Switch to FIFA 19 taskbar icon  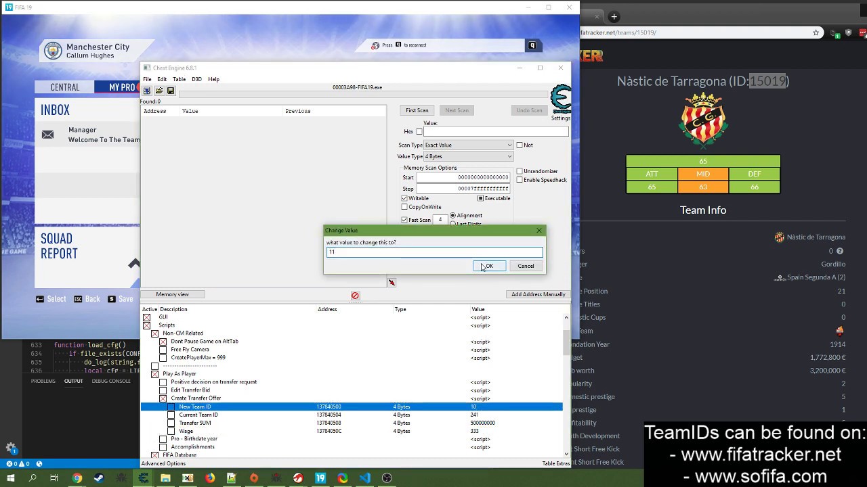(320, 478)
